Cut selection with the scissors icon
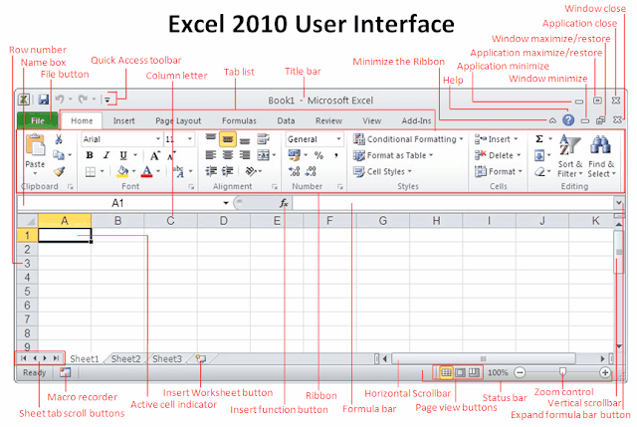Image resolution: width=637 pixels, height=427 pixels. click(x=59, y=139)
